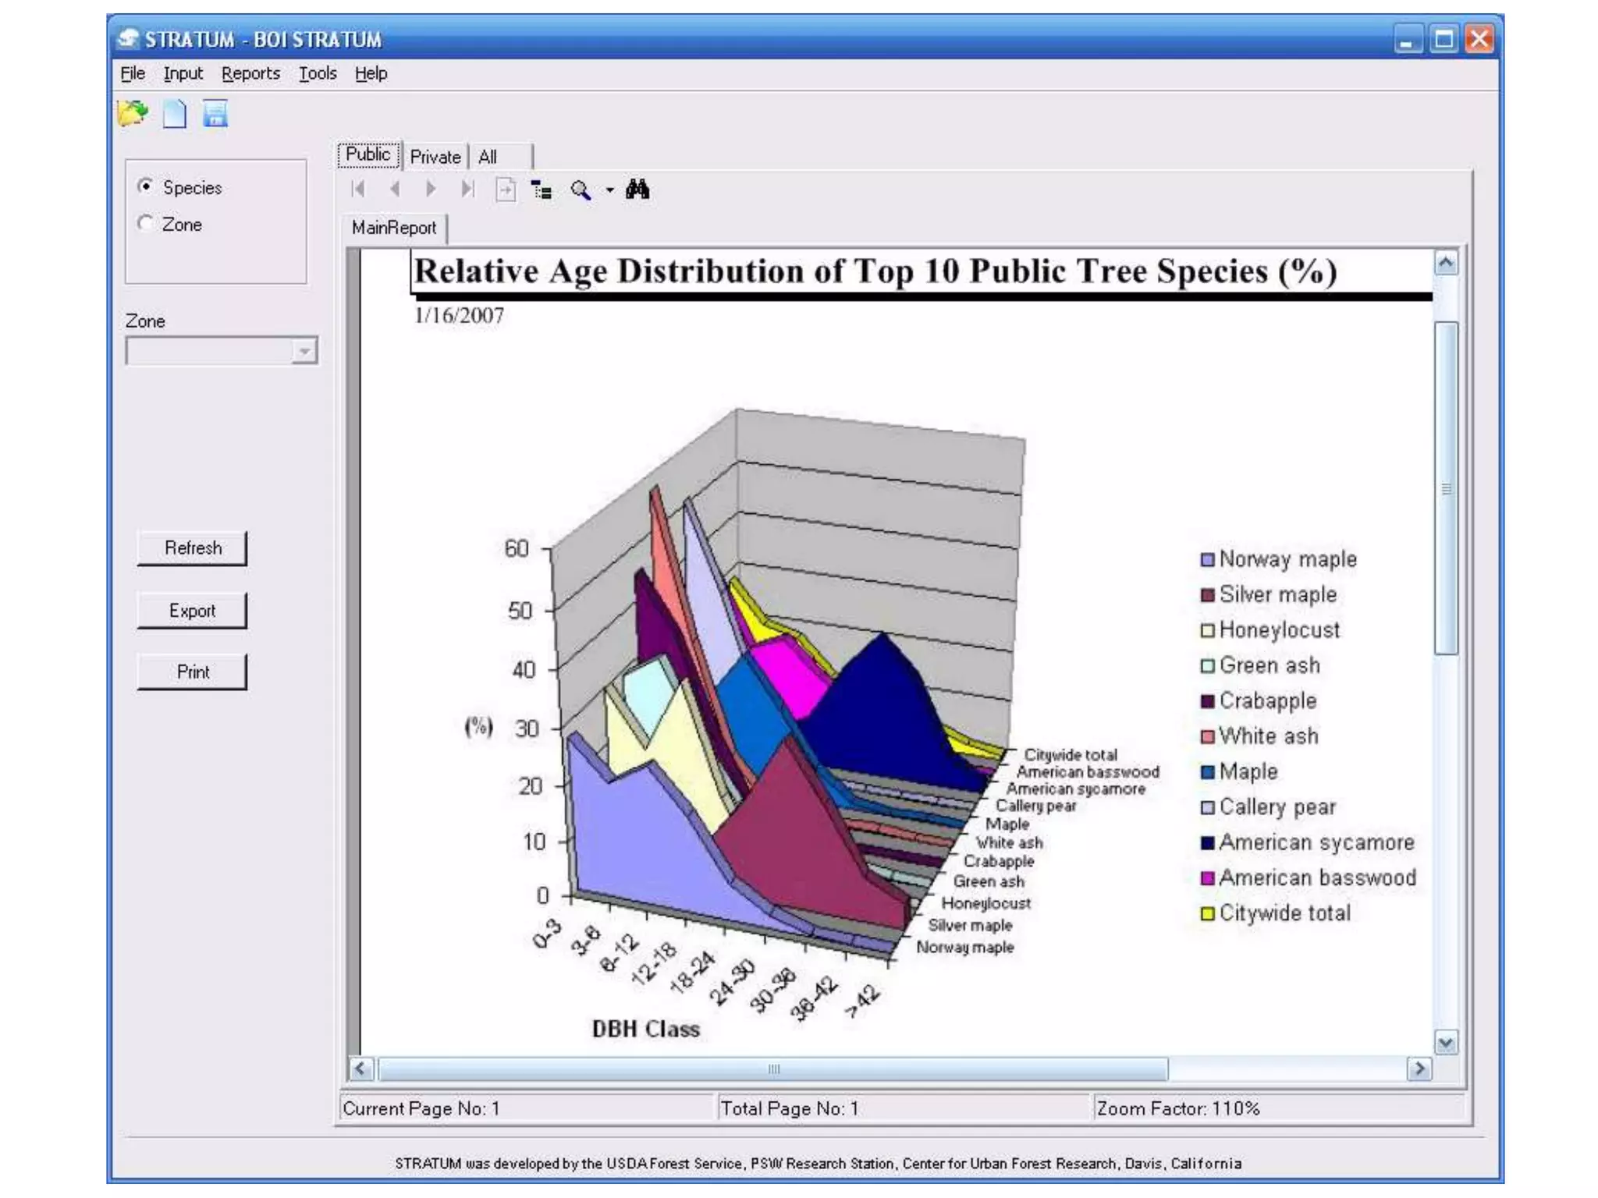Click the open project folder icon
The width and height of the screenshot is (1598, 1198).
(133, 114)
